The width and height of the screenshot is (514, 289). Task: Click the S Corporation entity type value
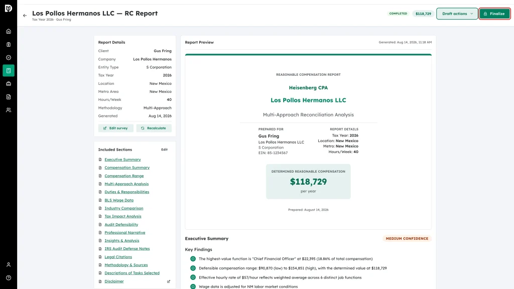click(x=159, y=67)
